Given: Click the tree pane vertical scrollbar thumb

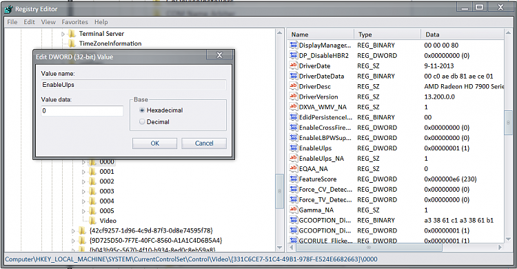Looking at the screenshot, I should click(x=279, y=192).
